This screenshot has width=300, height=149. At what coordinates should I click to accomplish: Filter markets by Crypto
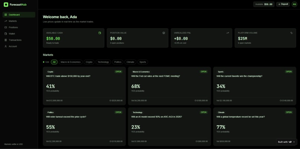pos(89,62)
